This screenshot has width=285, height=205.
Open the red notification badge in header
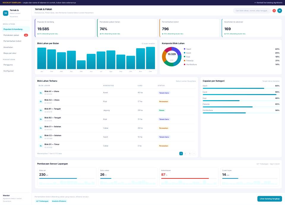click(x=274, y=11)
